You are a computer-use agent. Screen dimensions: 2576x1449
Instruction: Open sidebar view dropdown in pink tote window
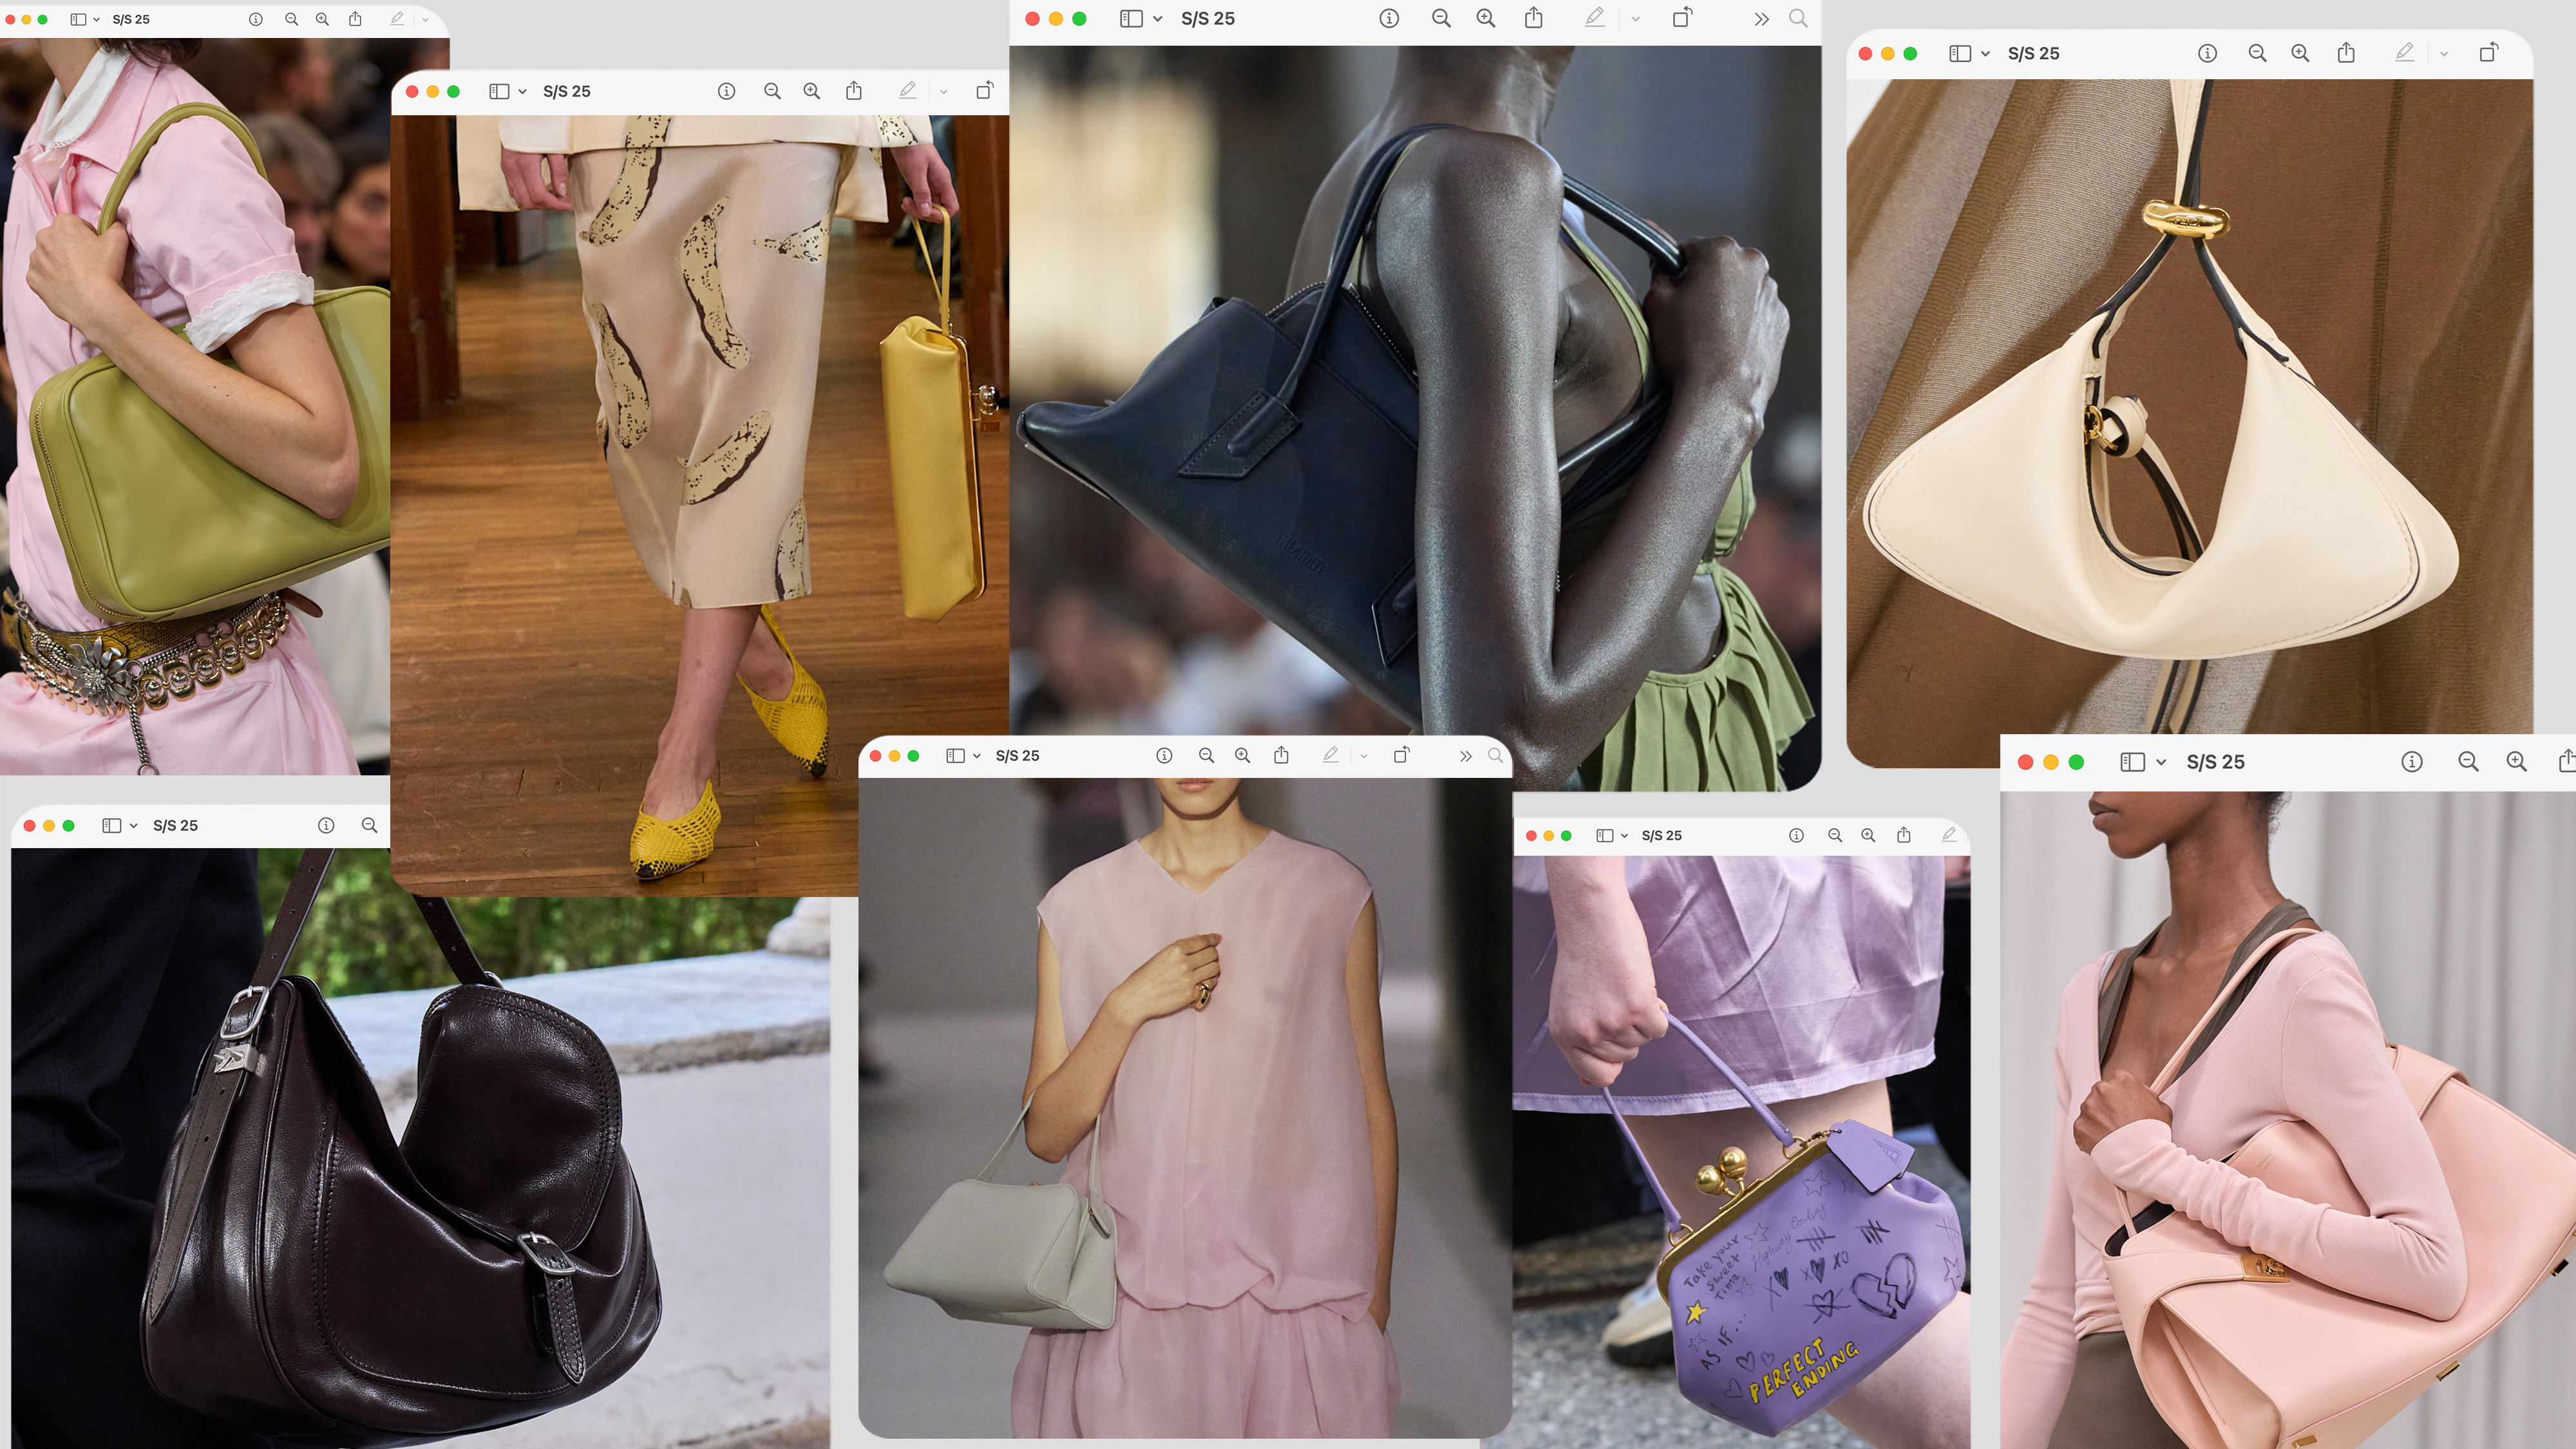coord(2161,762)
